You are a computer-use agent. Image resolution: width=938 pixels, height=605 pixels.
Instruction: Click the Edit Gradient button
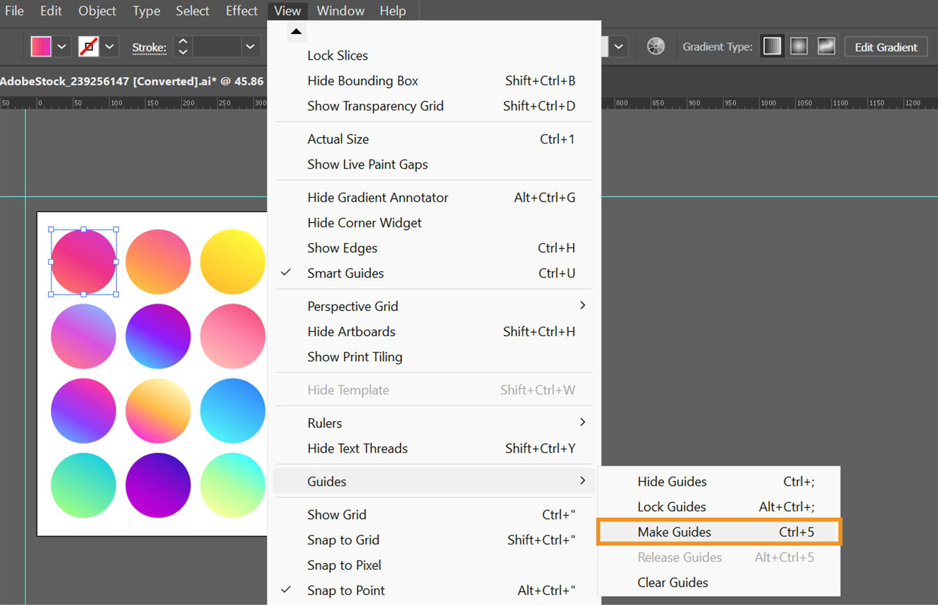(x=886, y=47)
